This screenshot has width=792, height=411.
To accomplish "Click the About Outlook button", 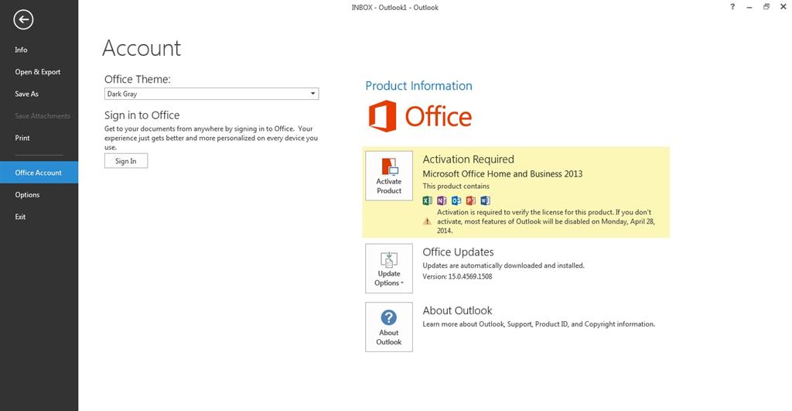I will coord(389,327).
